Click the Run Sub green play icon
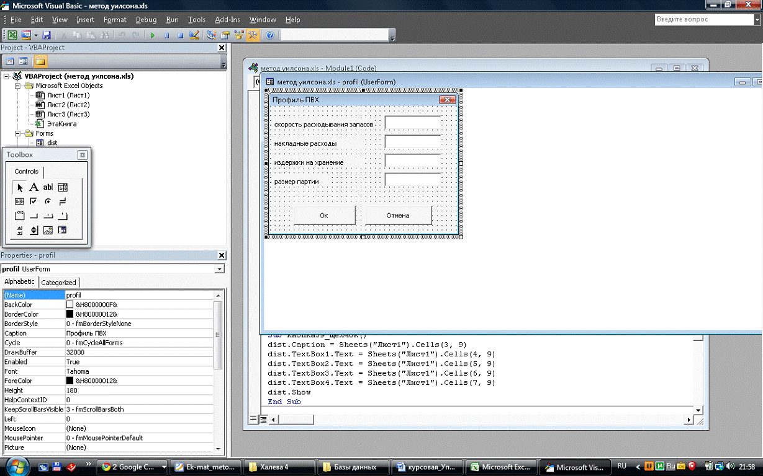The width and height of the screenshot is (763, 476). [153, 35]
